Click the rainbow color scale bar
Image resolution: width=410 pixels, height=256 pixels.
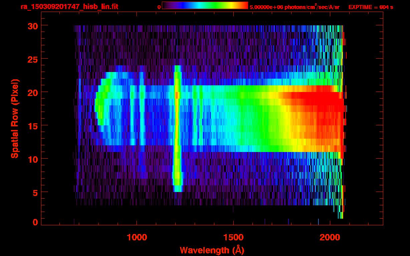click(x=205, y=6)
